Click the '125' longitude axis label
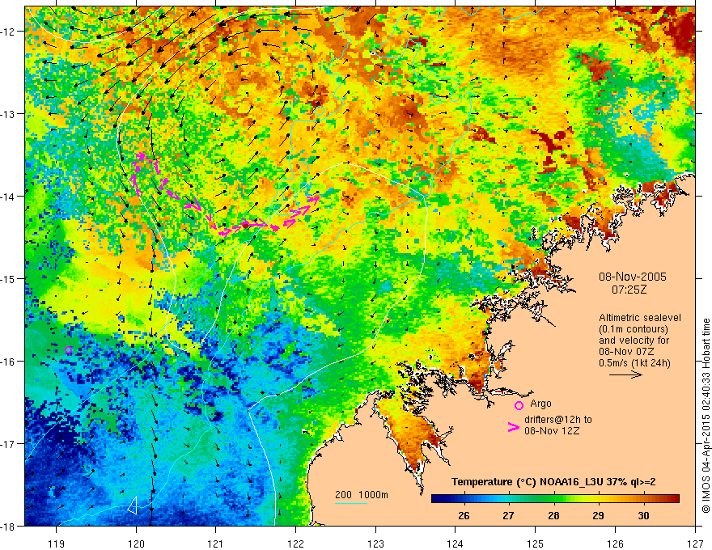712x550 pixels. 536,544
